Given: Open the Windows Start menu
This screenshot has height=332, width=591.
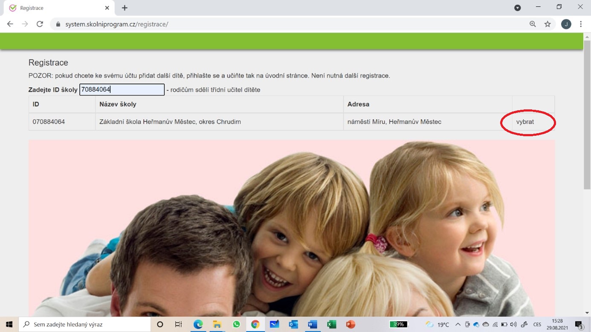Looking at the screenshot, I should (9, 324).
